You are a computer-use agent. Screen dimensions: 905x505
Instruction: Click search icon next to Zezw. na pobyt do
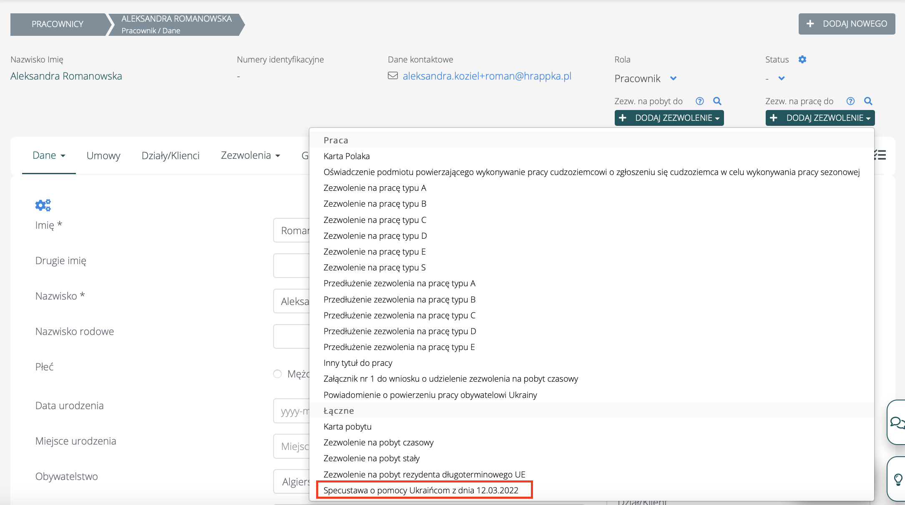[x=717, y=101]
